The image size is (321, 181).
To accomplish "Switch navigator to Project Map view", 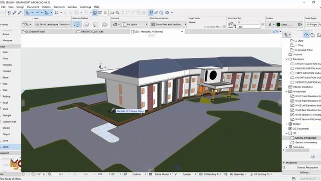I will tap(306, 35).
